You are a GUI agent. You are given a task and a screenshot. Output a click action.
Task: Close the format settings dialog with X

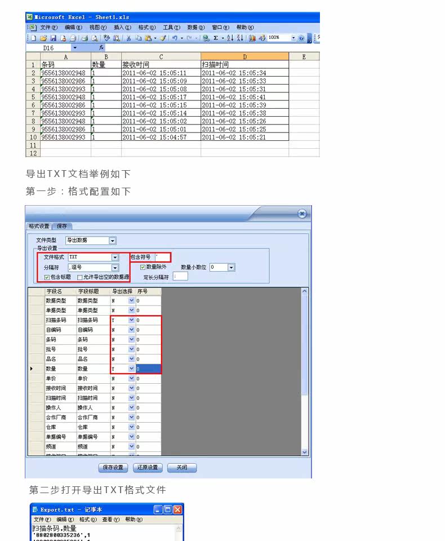coord(302,214)
